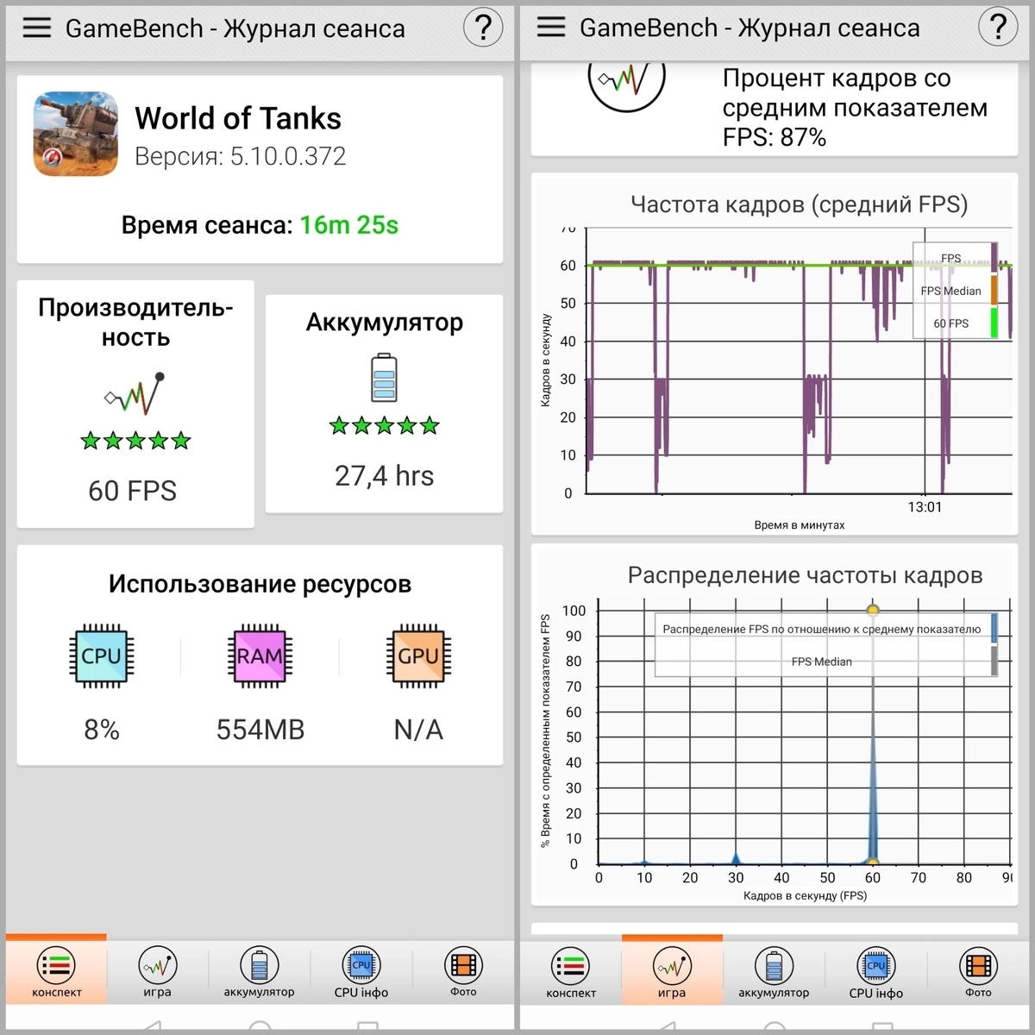The image size is (1035, 1035).
Task: Switch to конспект tab in left panel
Action: [57, 972]
